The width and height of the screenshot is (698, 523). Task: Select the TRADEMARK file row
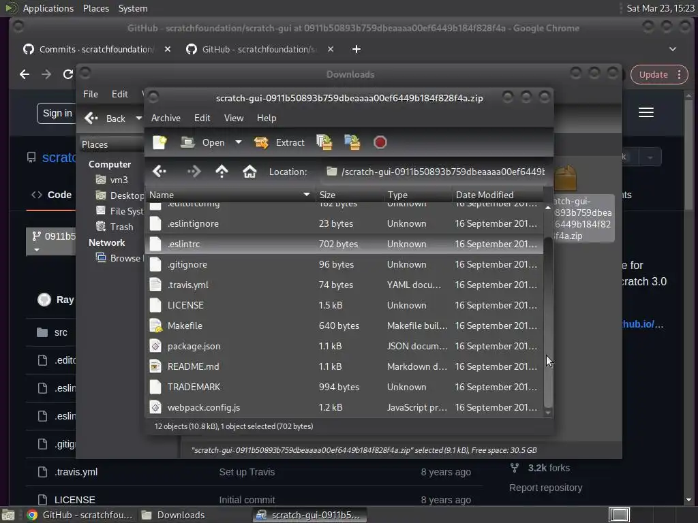pos(344,387)
